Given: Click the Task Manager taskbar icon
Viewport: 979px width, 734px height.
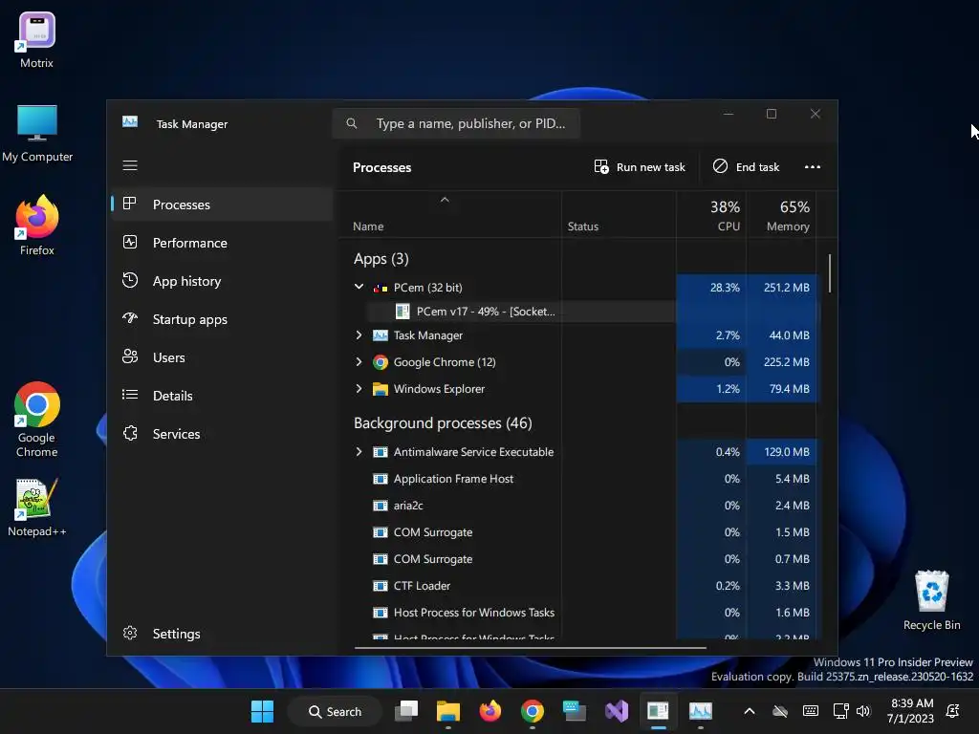Looking at the screenshot, I should click(x=700, y=711).
